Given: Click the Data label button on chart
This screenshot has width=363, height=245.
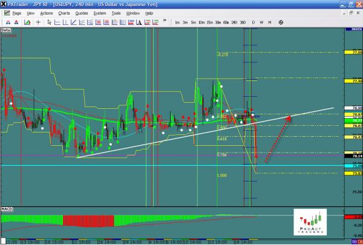Looking at the screenshot, I should [x=7, y=29].
